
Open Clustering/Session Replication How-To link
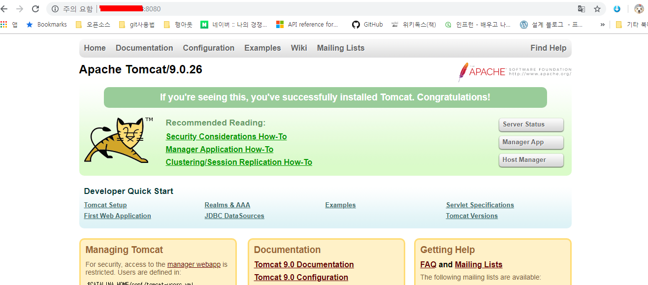(239, 162)
